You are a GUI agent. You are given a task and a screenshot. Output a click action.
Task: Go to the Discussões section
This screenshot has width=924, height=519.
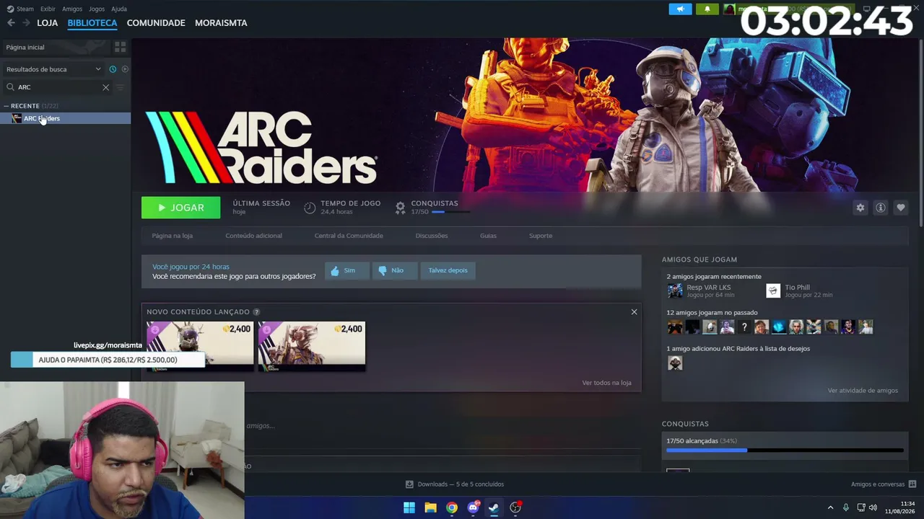point(432,236)
